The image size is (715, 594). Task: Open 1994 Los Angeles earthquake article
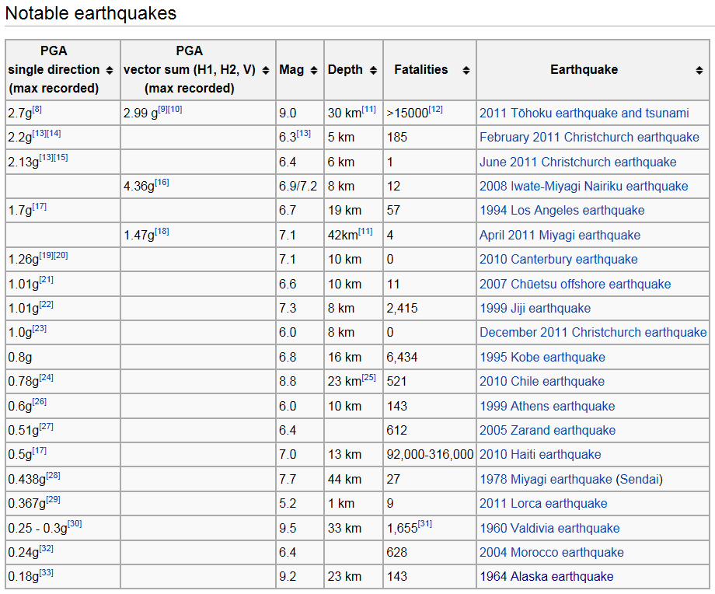pyautogui.click(x=561, y=211)
